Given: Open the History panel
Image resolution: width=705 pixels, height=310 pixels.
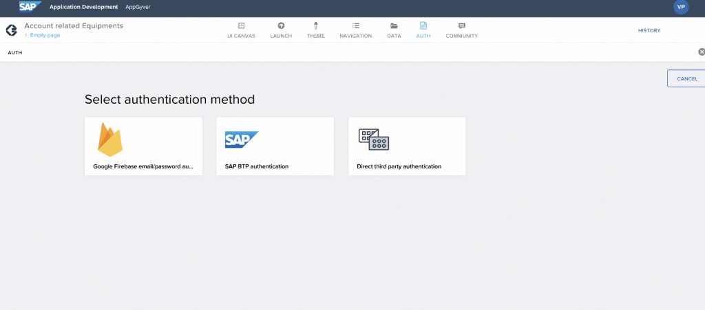Looking at the screenshot, I should coord(649,30).
